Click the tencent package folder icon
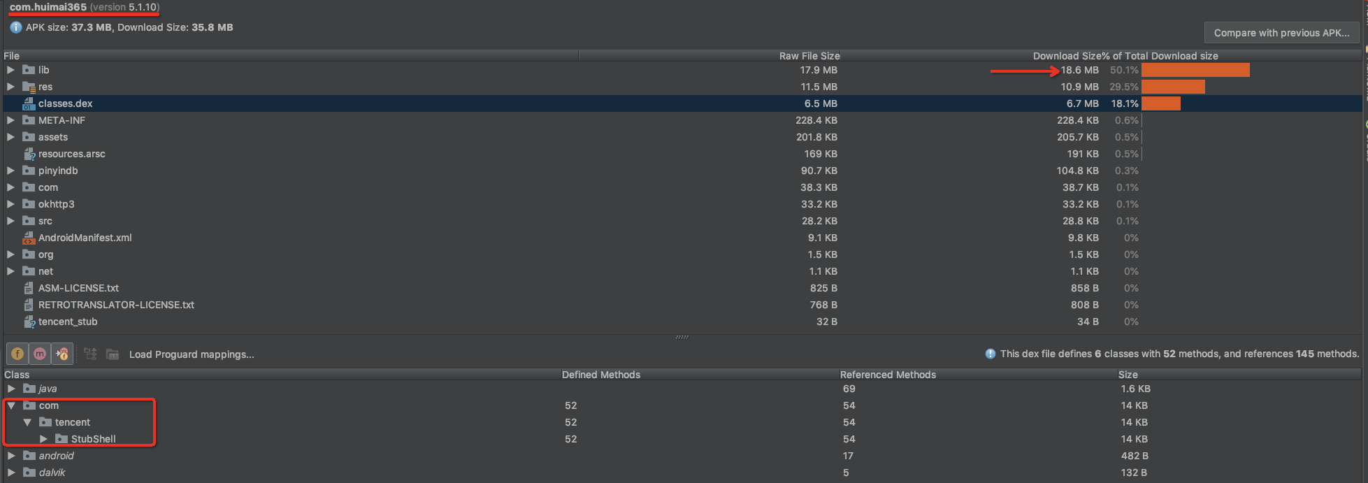This screenshot has height=483, width=1368. 45,422
